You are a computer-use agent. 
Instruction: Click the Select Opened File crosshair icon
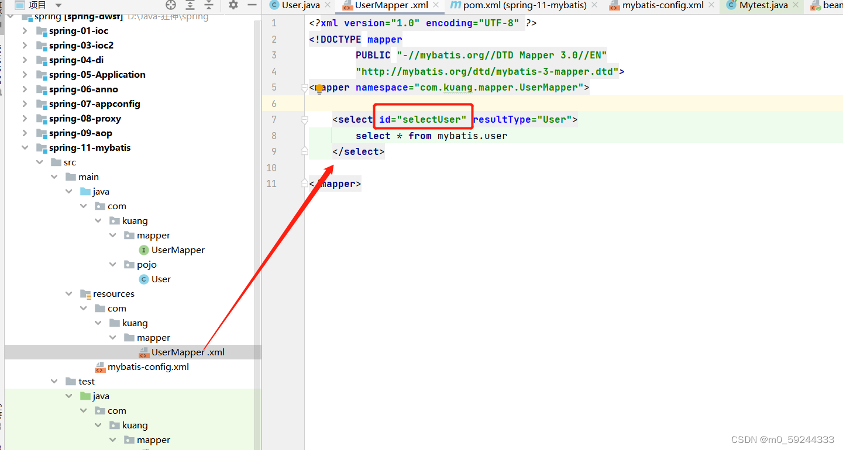click(x=170, y=5)
